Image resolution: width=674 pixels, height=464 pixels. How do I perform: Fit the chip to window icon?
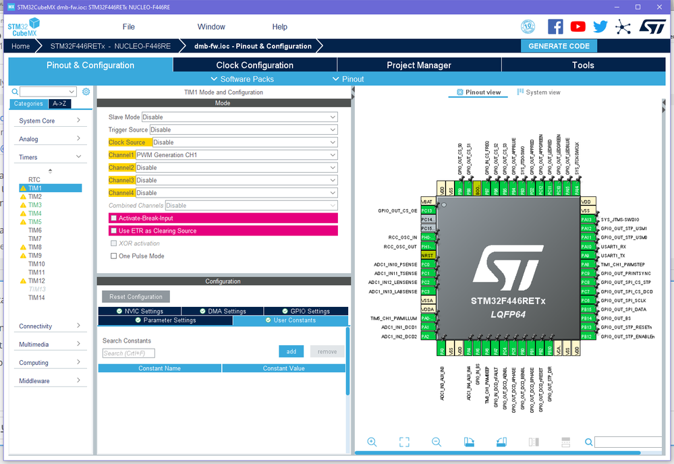click(404, 442)
